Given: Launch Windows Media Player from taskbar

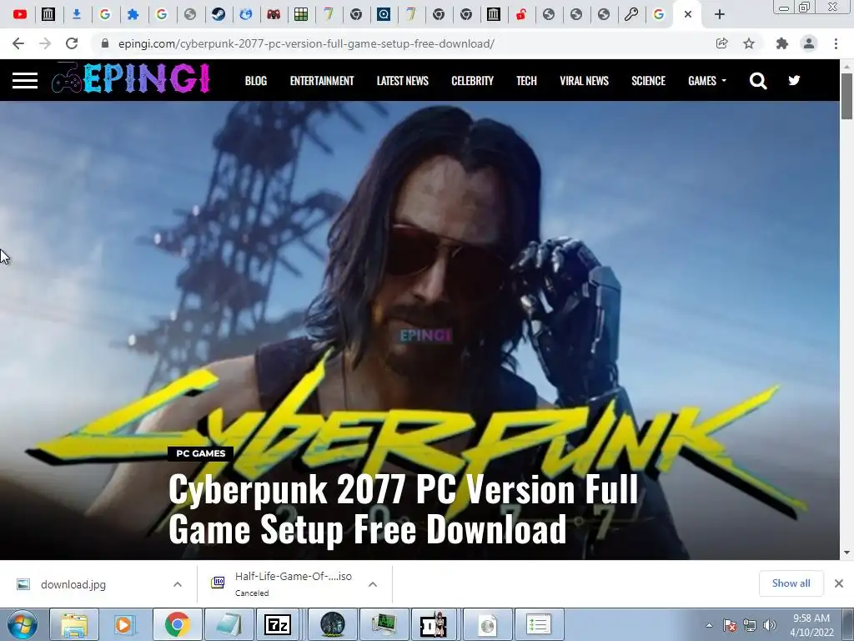Looking at the screenshot, I should pos(124,624).
